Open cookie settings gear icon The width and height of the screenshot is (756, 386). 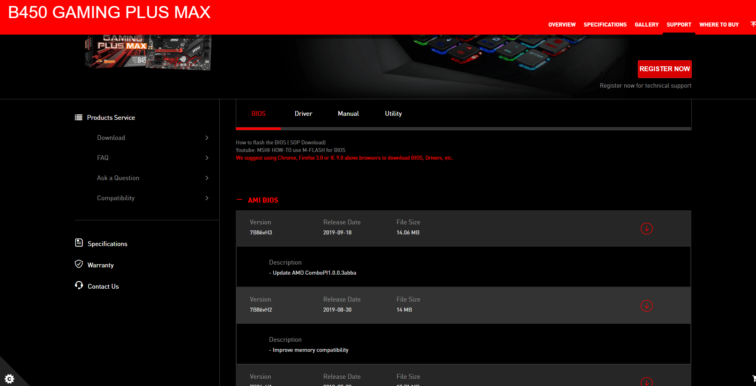(9, 378)
